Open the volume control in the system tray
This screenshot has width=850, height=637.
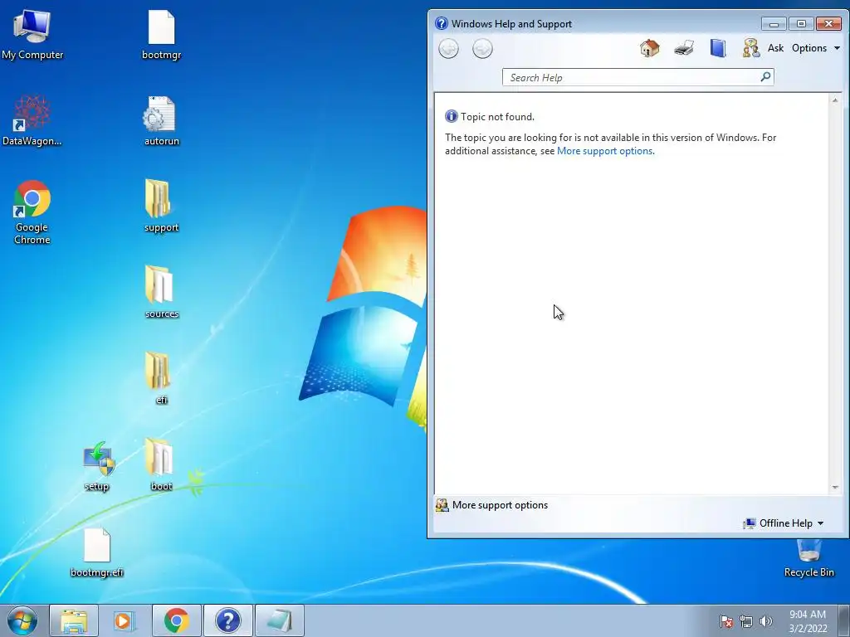click(x=766, y=621)
